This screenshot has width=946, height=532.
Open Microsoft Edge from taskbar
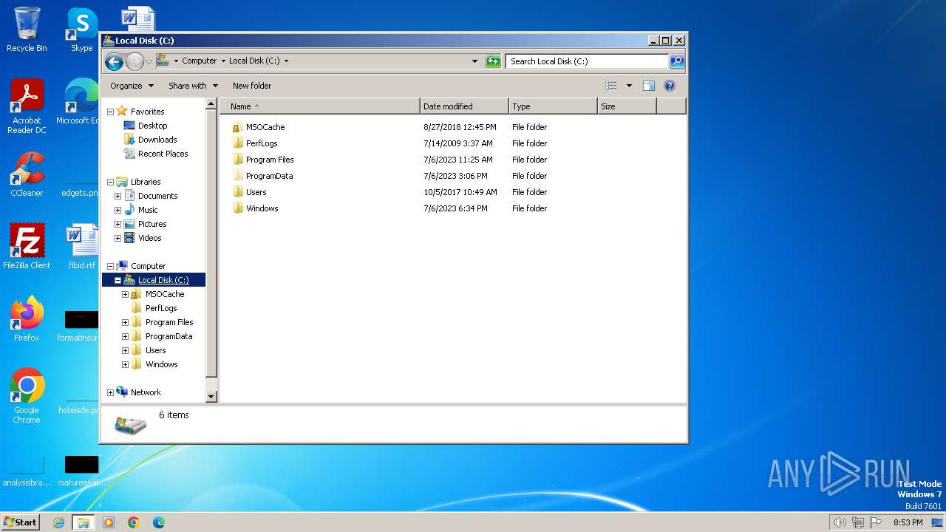click(x=159, y=522)
